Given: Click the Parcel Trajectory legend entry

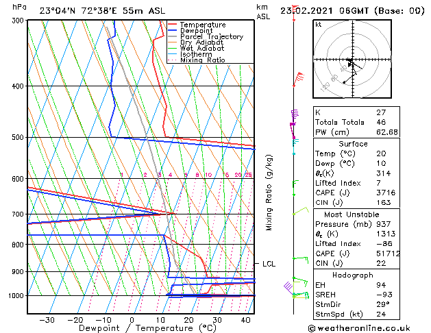Looking at the screenshot, I should pos(206,36).
